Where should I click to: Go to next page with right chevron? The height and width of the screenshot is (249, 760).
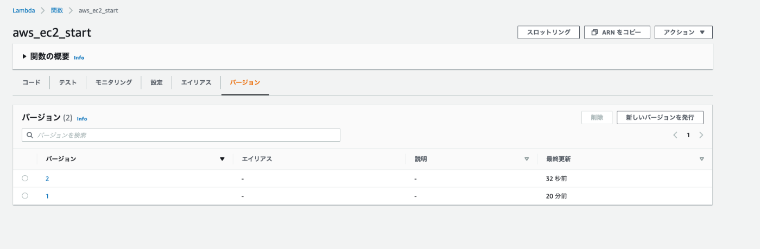pos(701,135)
